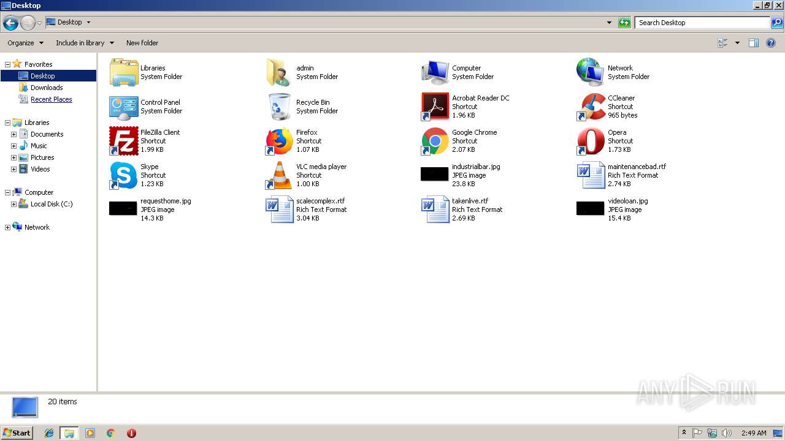Expand the Network tree node

coord(7,228)
